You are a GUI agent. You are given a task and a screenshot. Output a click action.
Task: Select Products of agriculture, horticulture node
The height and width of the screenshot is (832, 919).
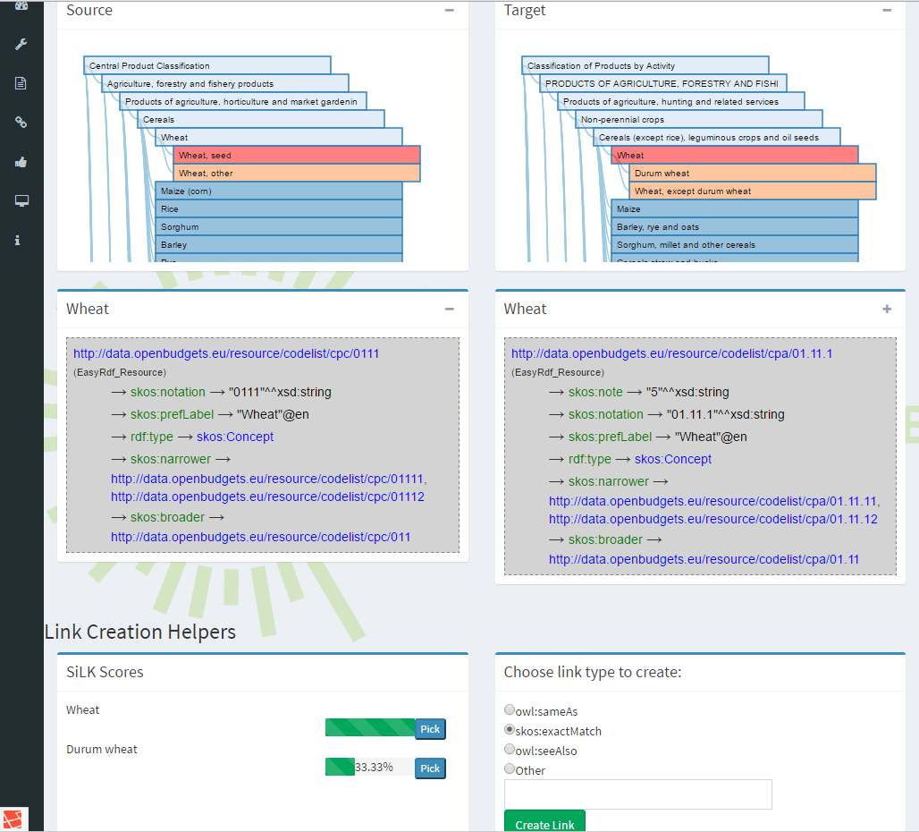click(243, 101)
